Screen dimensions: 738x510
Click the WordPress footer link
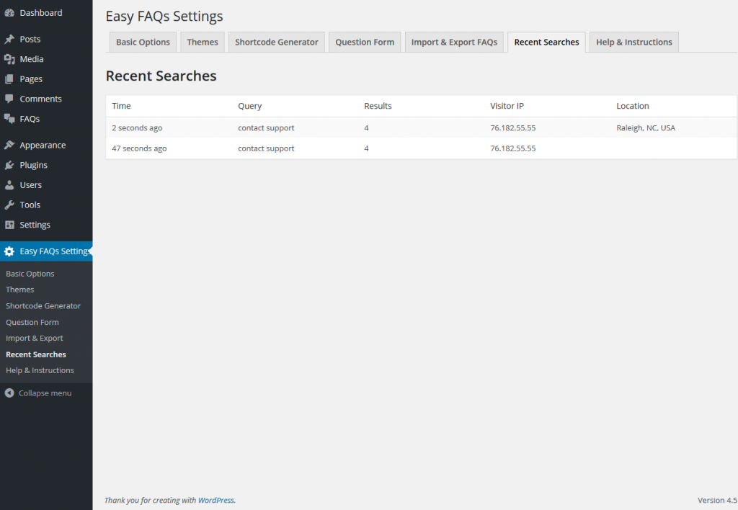pos(215,501)
